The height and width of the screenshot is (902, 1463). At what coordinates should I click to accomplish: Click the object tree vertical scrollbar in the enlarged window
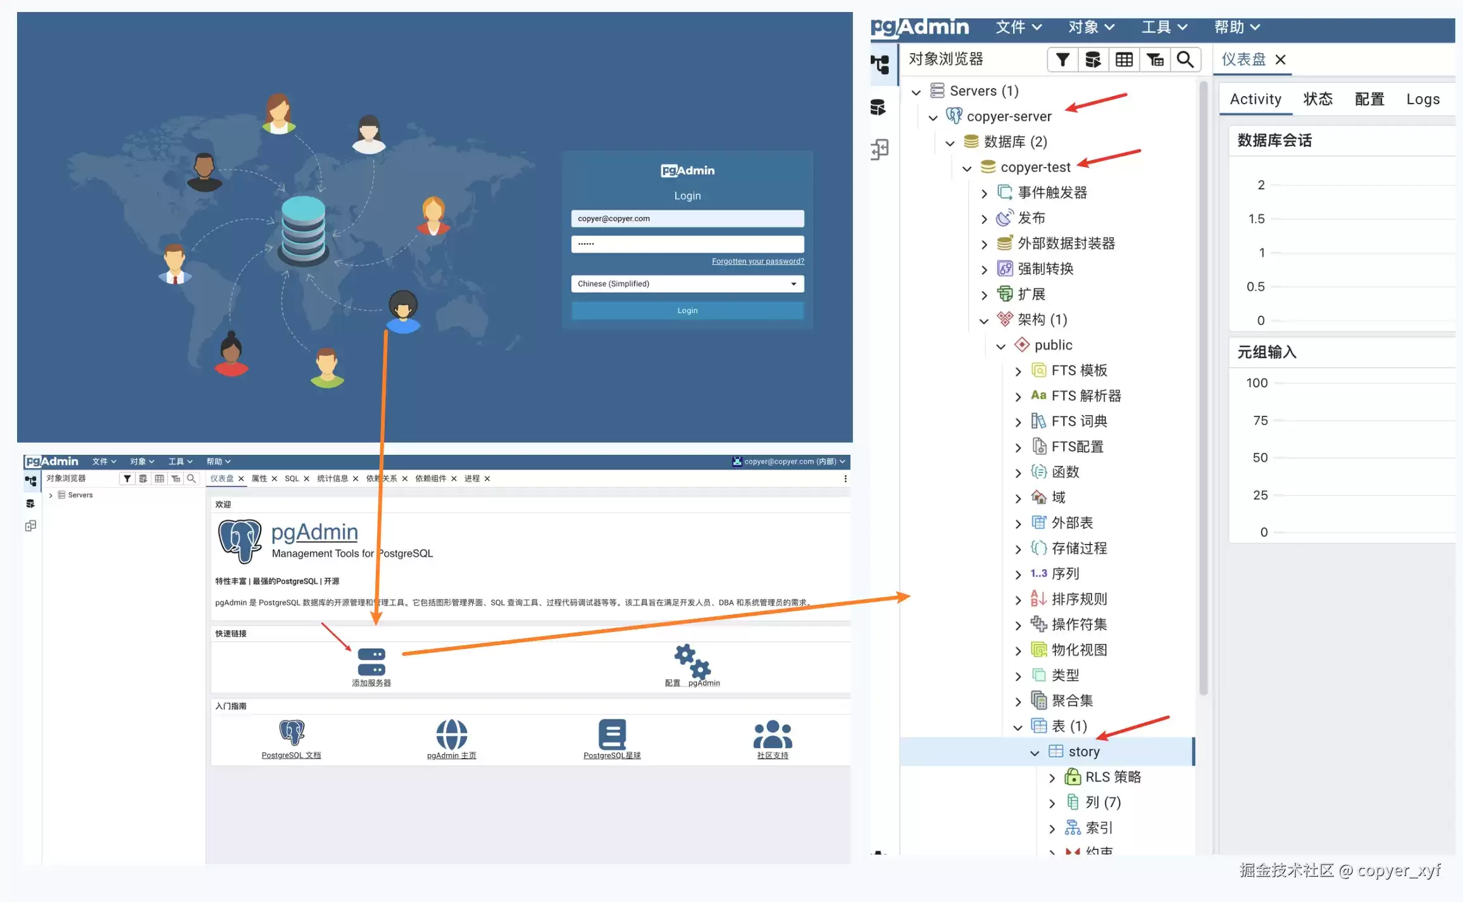point(1203,389)
